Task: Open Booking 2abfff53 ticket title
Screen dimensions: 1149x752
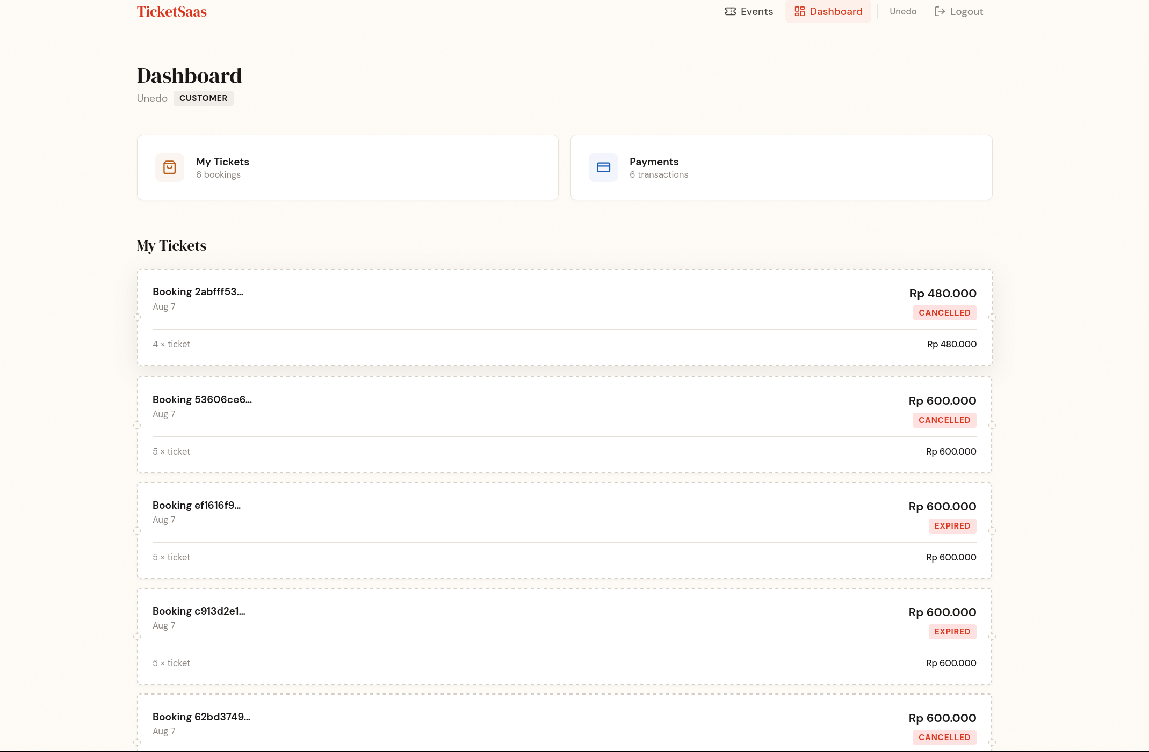Action: pos(198,291)
